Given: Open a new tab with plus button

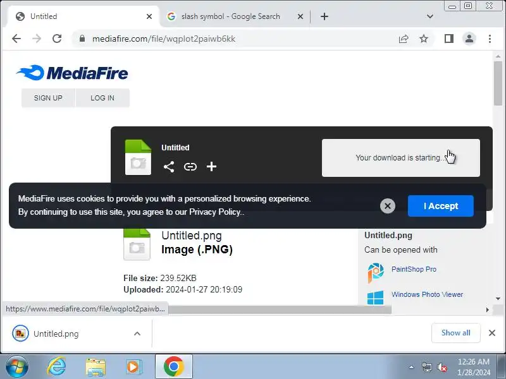Looking at the screenshot, I should click(324, 16).
